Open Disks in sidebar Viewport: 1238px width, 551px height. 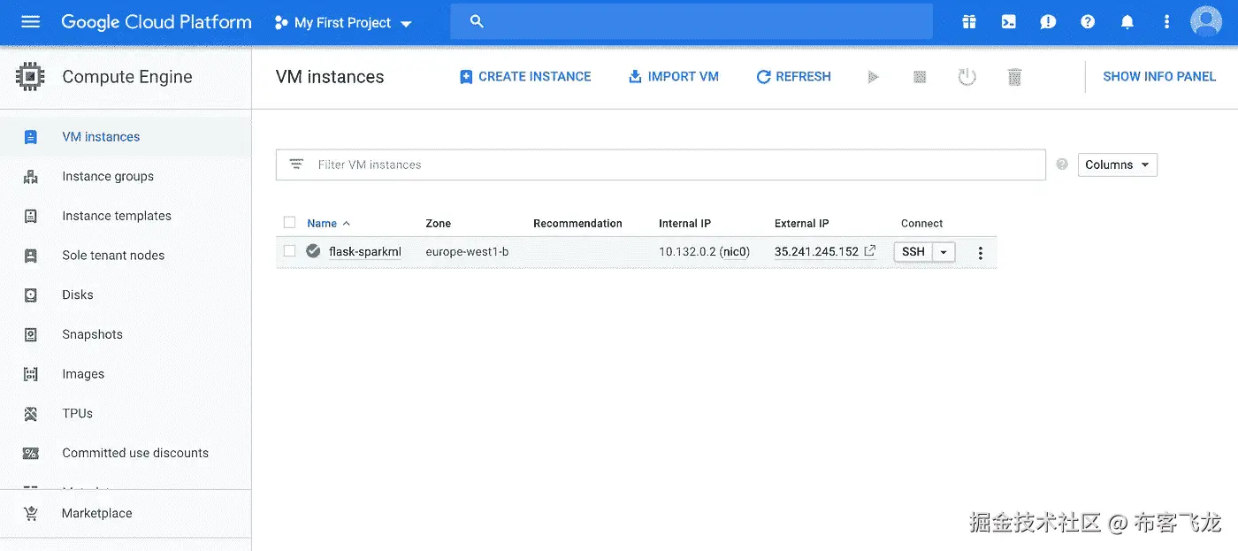point(126,295)
